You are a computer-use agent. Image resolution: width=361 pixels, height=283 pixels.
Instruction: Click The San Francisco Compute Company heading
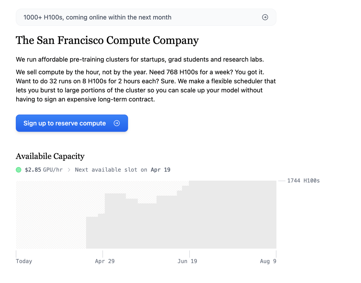pos(107,41)
